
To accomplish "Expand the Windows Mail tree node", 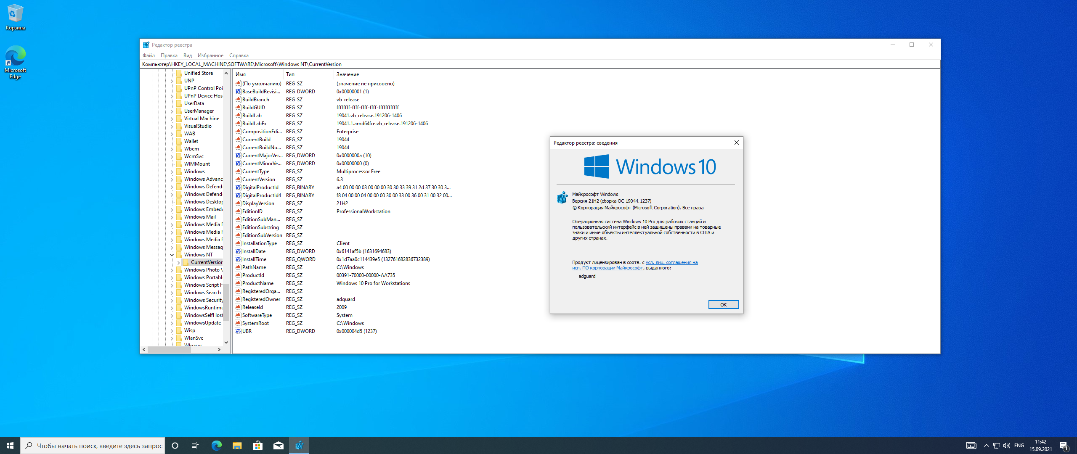I will pos(172,217).
